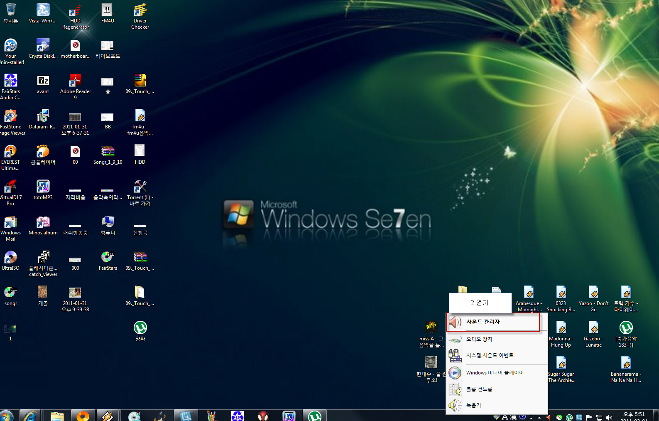Launch Windows Mail desktop icon

[10, 228]
